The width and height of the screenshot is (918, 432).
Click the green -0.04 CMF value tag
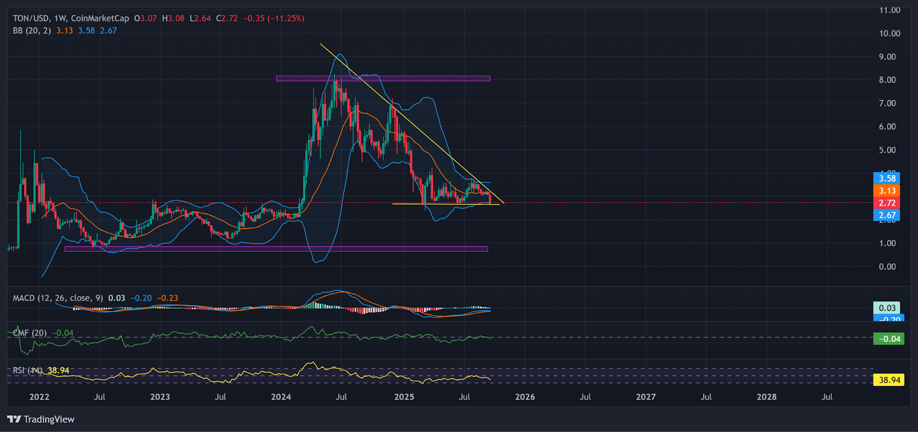pos(888,338)
